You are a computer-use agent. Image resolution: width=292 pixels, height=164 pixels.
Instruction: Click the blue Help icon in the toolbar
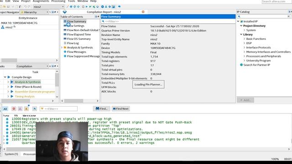120,6
